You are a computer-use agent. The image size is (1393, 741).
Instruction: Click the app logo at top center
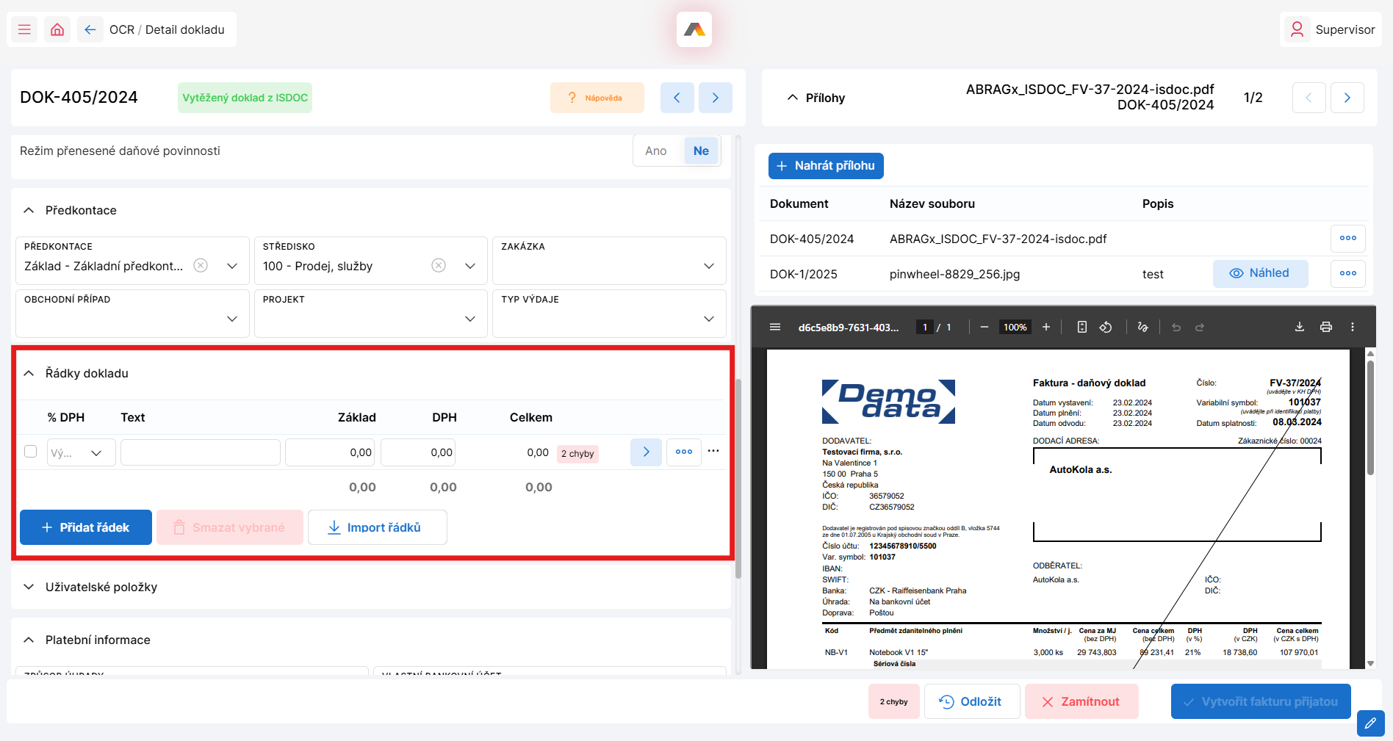694,29
